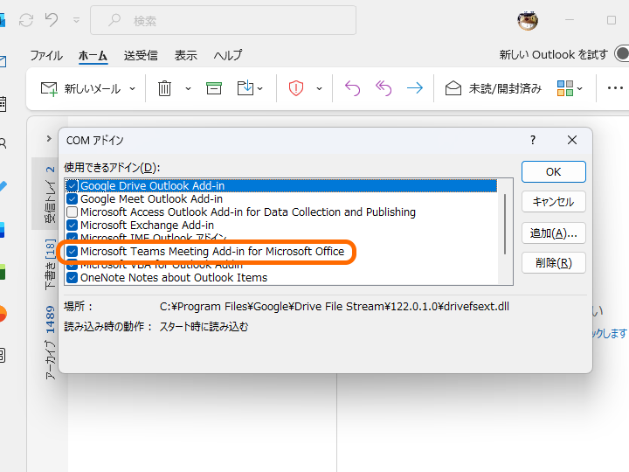Click the キャンセル button
This screenshot has height=472, width=629.
click(x=554, y=202)
